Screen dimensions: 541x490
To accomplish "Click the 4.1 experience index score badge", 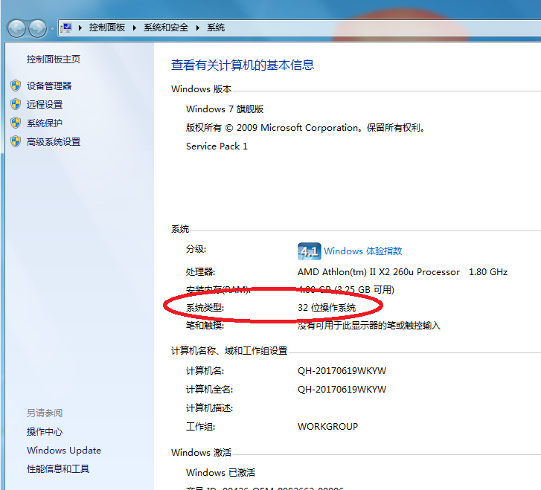I will tap(309, 251).
